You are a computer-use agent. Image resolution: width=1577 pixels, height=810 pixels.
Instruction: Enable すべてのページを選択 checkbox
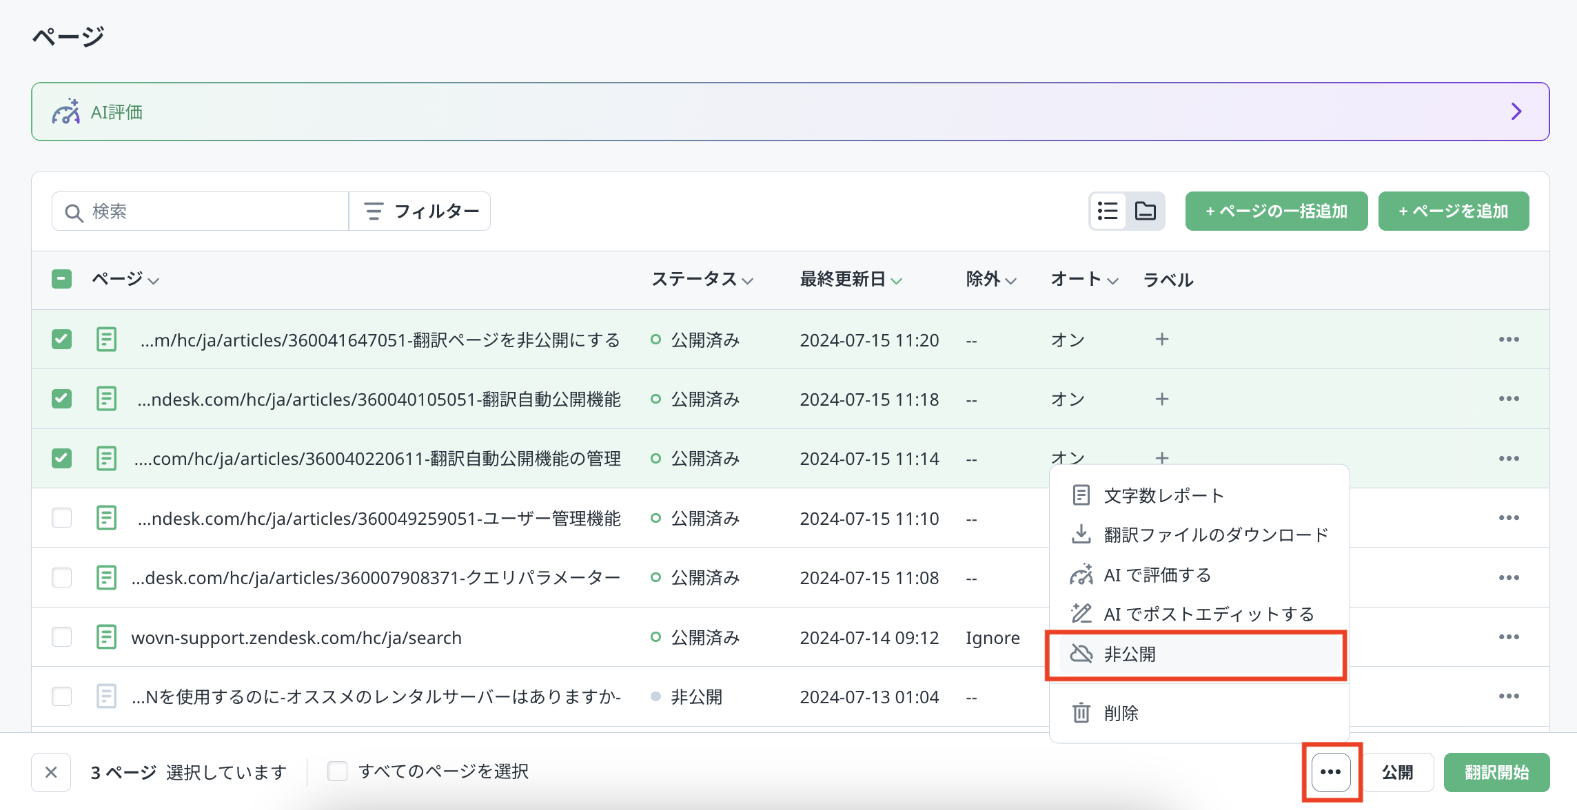coord(337,771)
